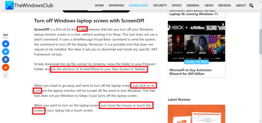Go to the DOWNLOADS section
262x123 pixels.
pyautogui.click(x=138, y=5)
